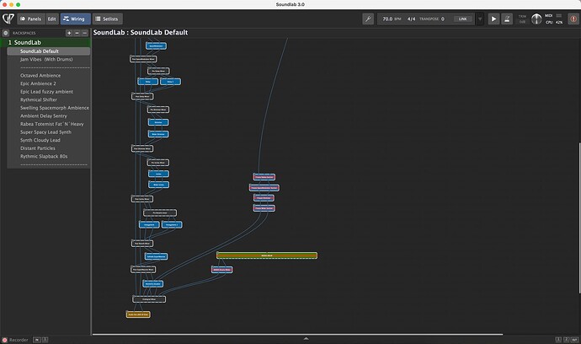Click the yellow Audio Out block
581x344 pixels.
coord(138,314)
